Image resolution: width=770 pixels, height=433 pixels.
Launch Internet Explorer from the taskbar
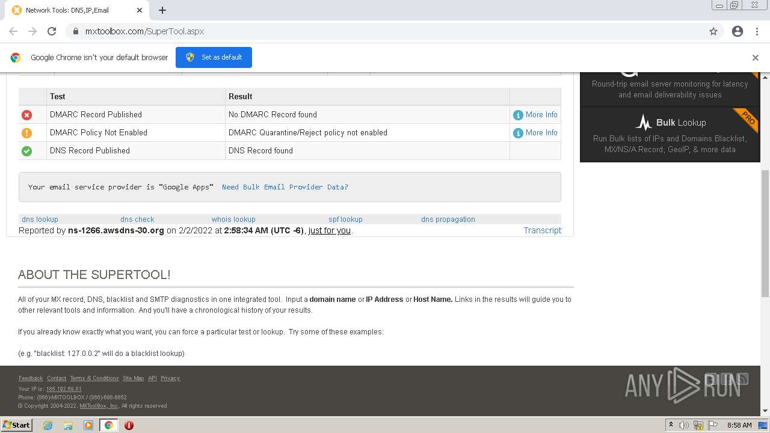[48, 425]
